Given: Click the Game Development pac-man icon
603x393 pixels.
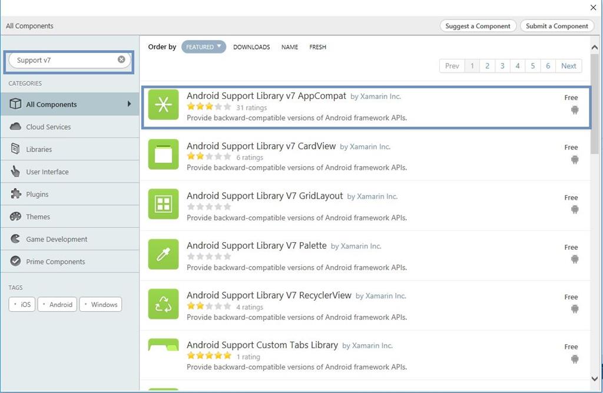Looking at the screenshot, I should click(x=15, y=239).
